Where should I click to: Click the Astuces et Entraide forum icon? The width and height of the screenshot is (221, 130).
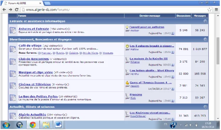coord(13,30)
